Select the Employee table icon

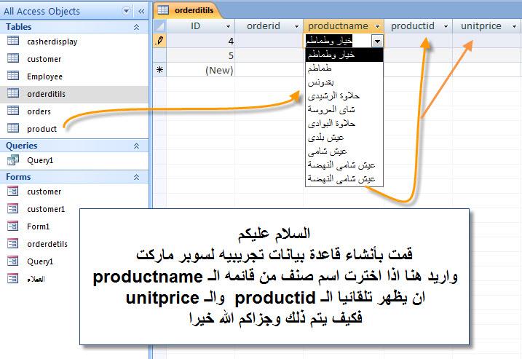(13, 76)
